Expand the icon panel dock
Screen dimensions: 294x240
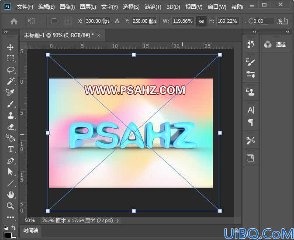tap(254, 32)
